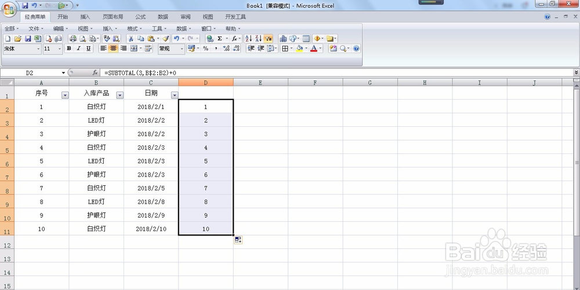
Task: Insert a chart with the column chart icon
Action: pos(283,38)
